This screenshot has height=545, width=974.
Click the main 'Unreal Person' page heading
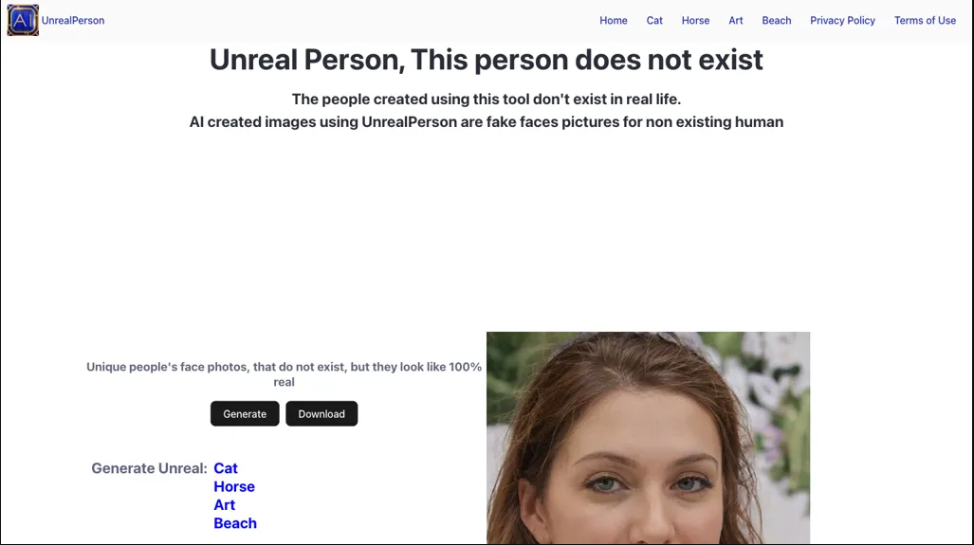[486, 60]
